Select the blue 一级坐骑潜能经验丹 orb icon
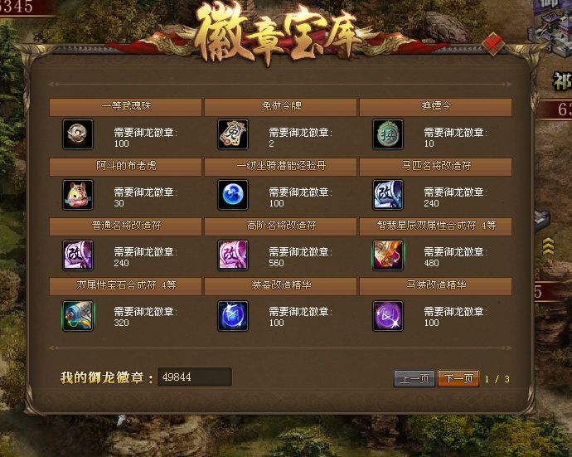The height and width of the screenshot is (457, 572). click(x=233, y=195)
